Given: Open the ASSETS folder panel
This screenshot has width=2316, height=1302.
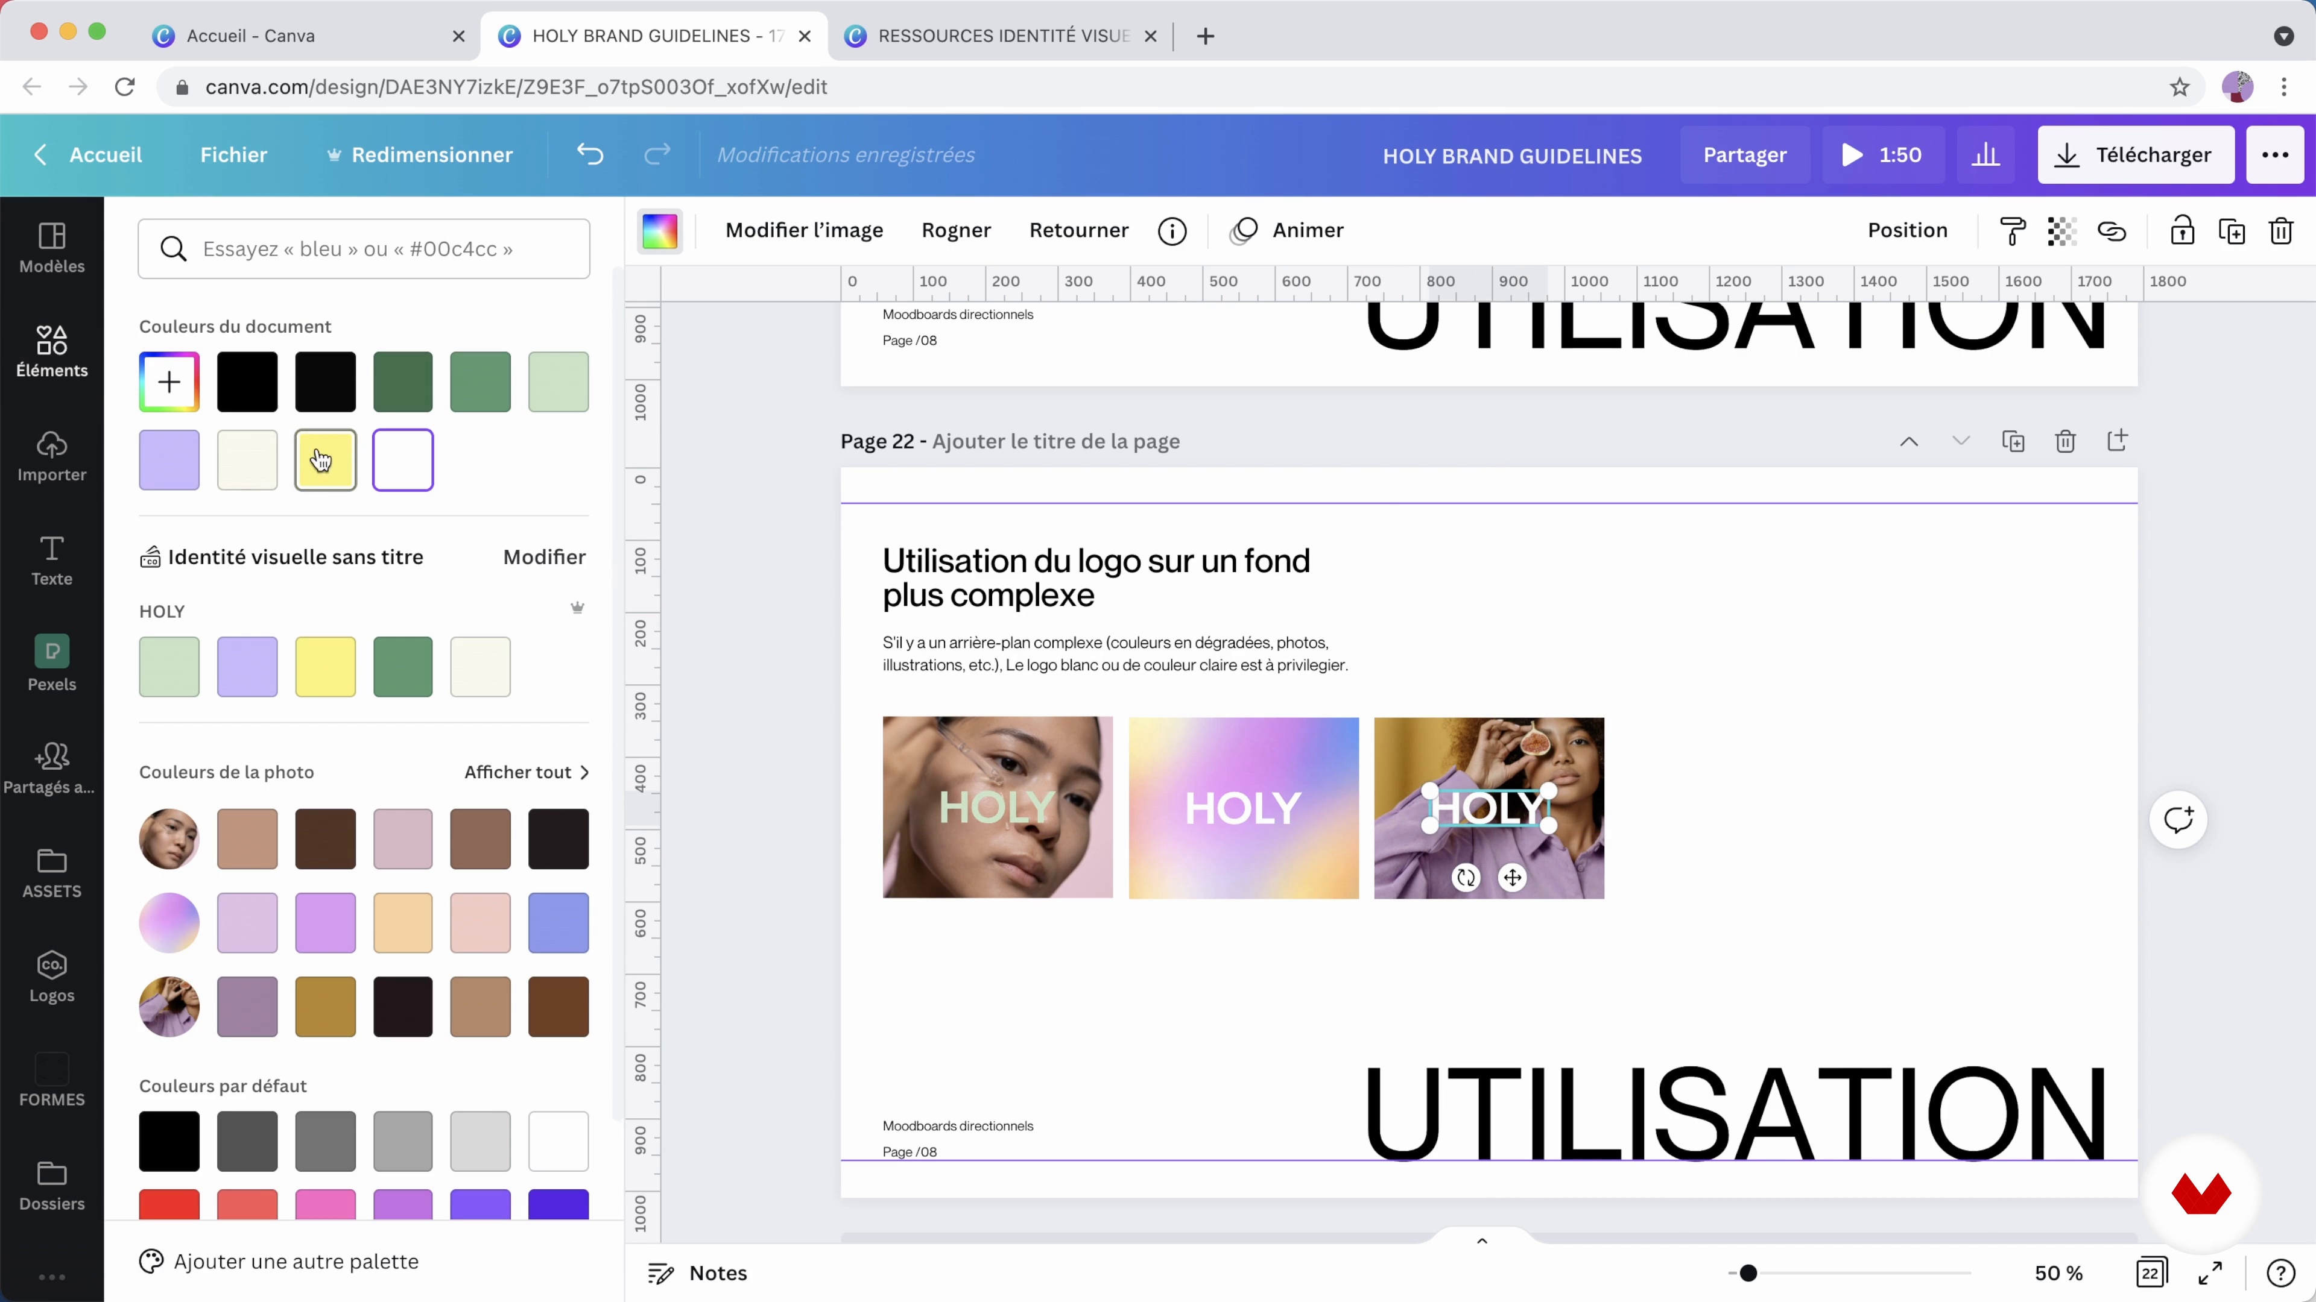Looking at the screenshot, I should tap(52, 872).
